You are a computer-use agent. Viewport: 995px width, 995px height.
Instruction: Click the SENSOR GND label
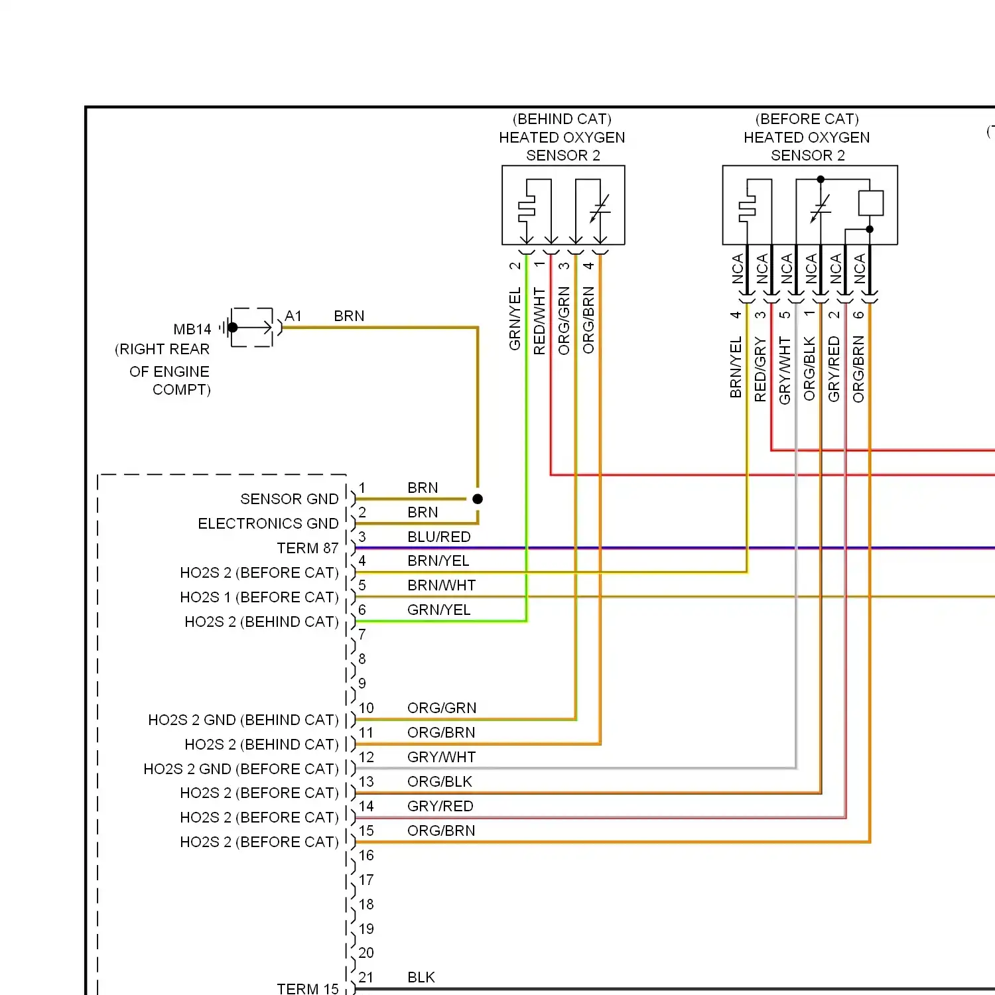pos(289,499)
